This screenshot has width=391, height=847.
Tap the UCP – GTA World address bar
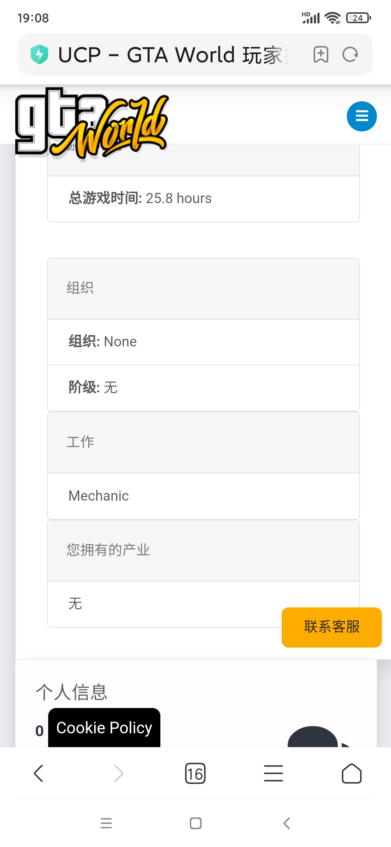point(172,55)
